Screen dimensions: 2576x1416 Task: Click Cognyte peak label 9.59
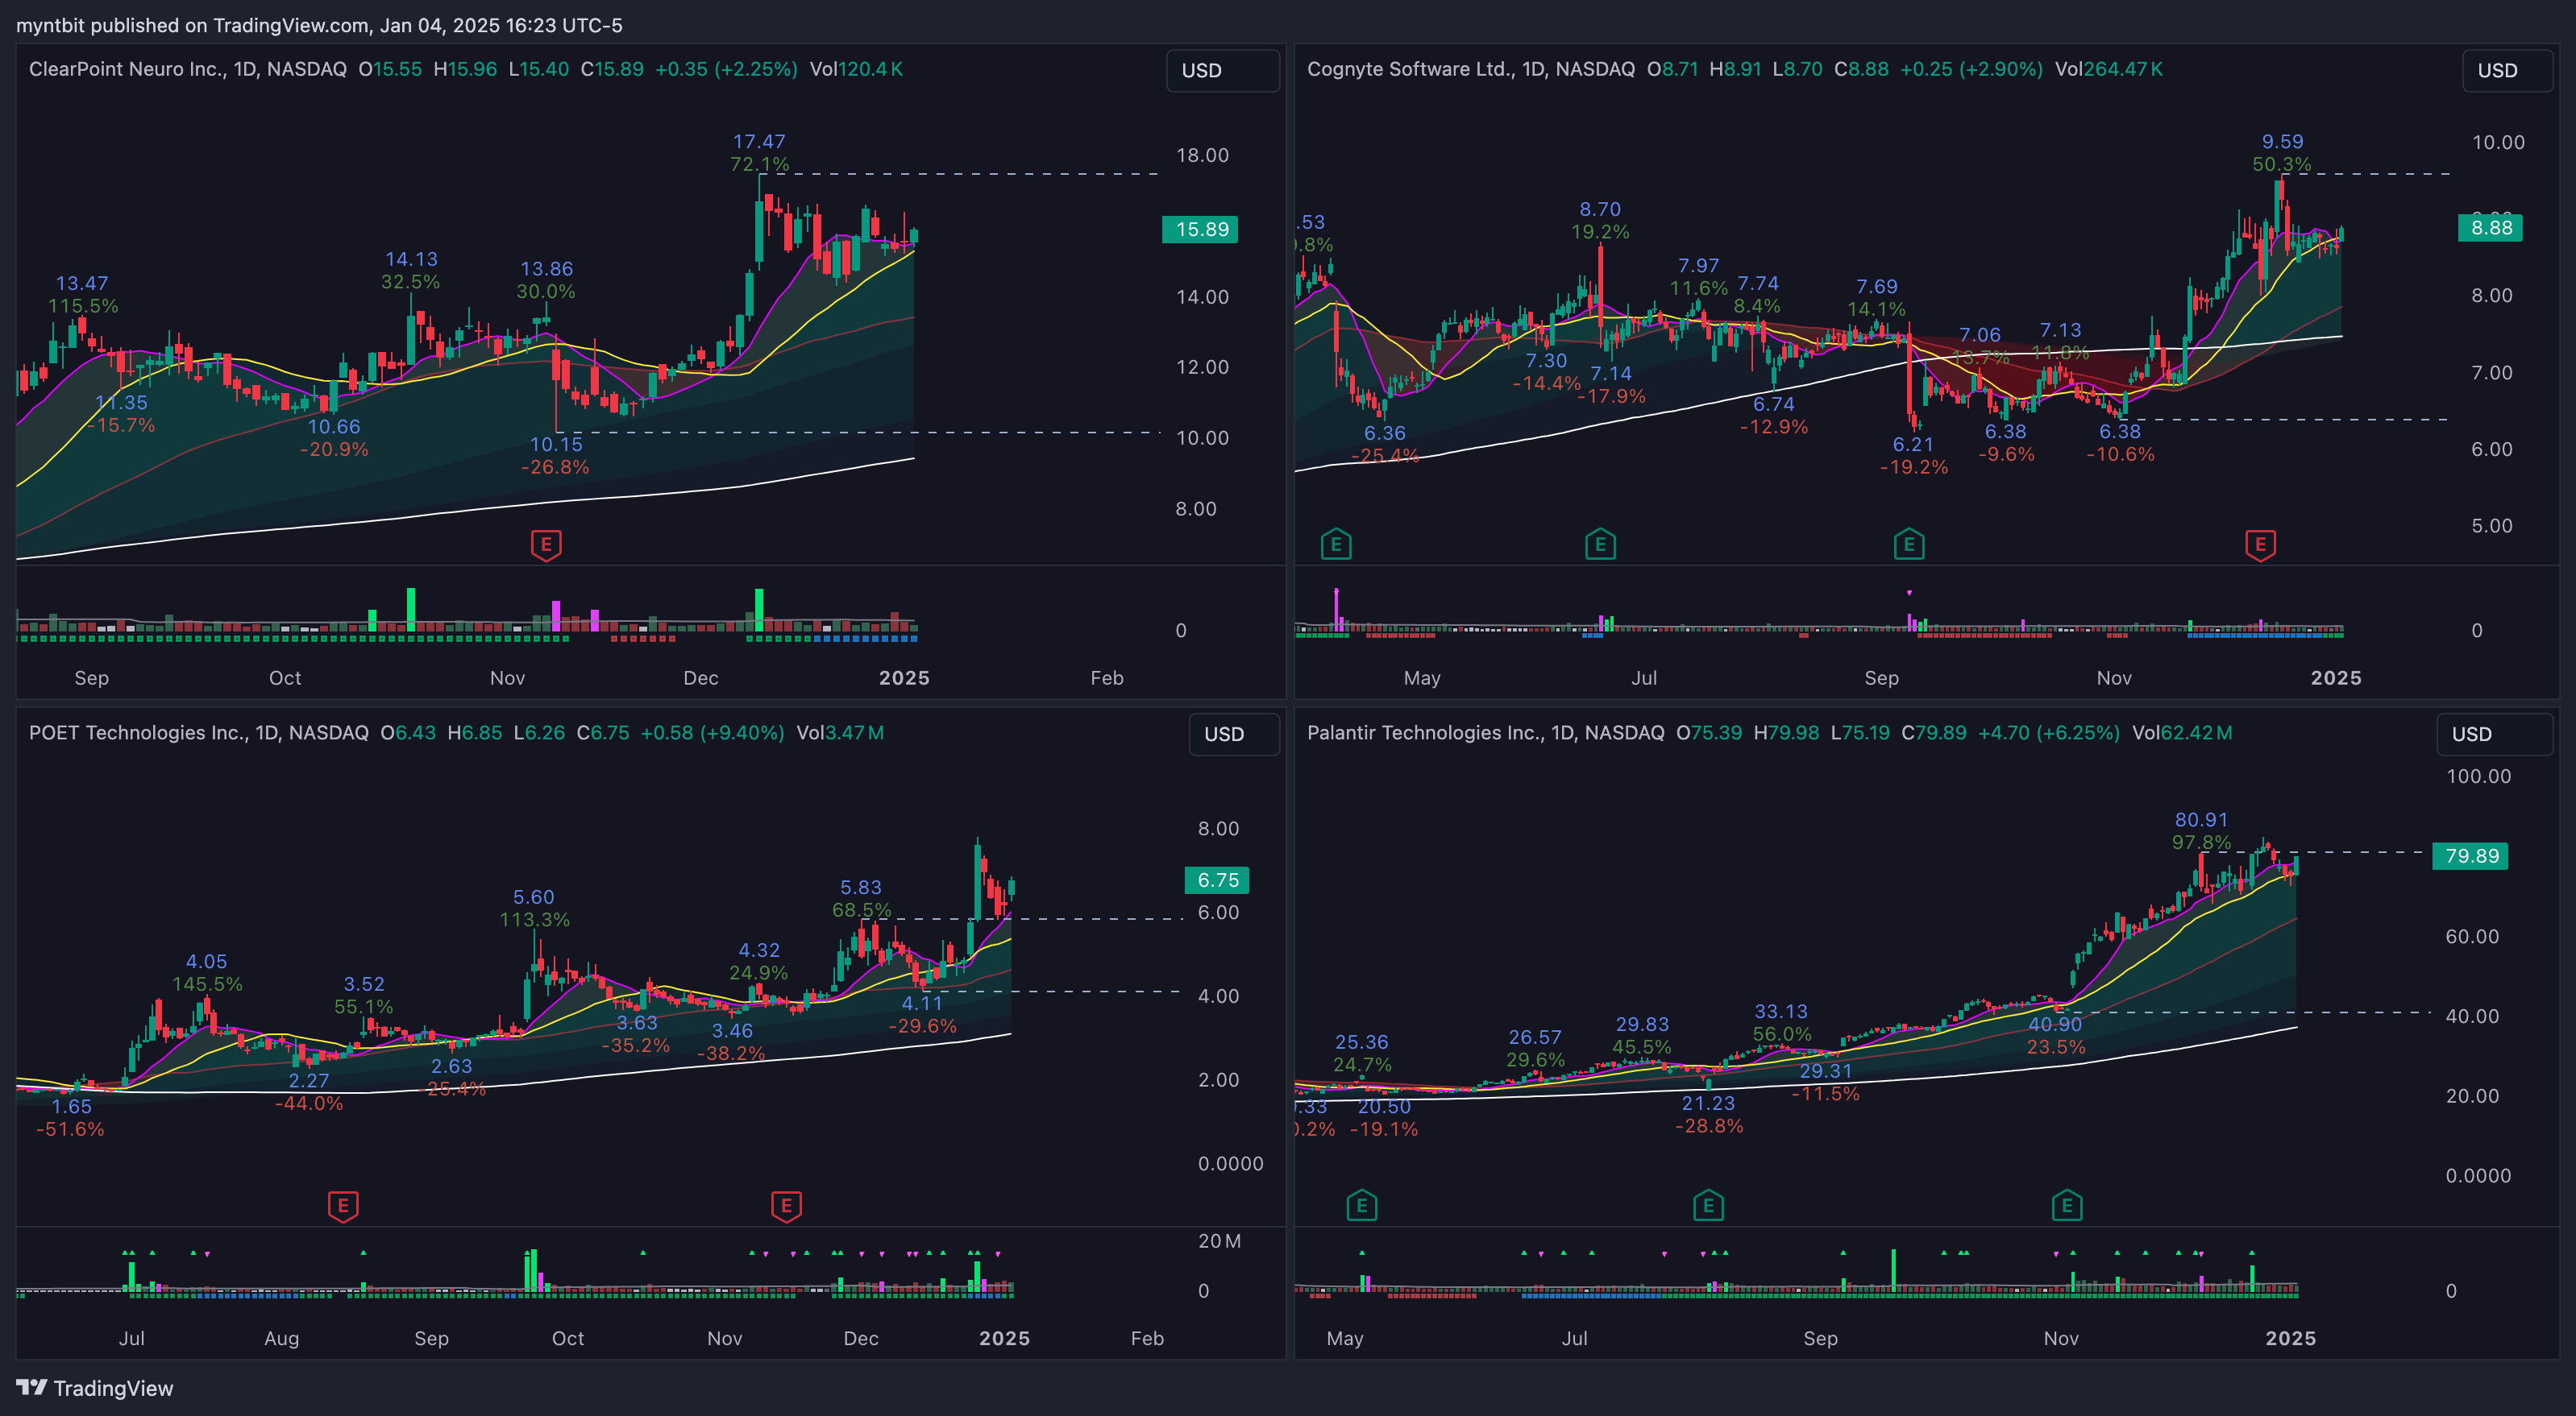(2282, 142)
